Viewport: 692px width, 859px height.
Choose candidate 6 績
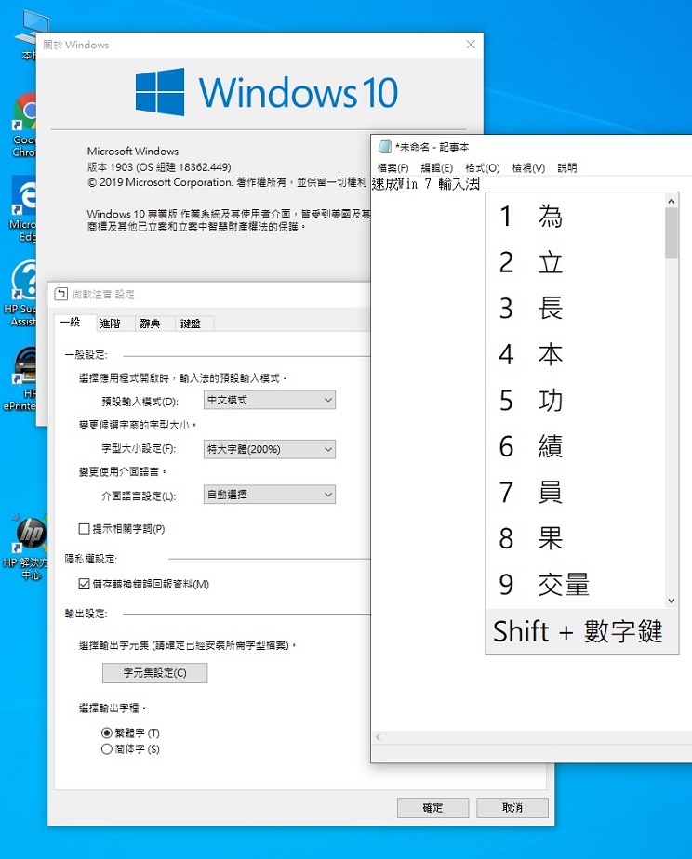[576, 446]
